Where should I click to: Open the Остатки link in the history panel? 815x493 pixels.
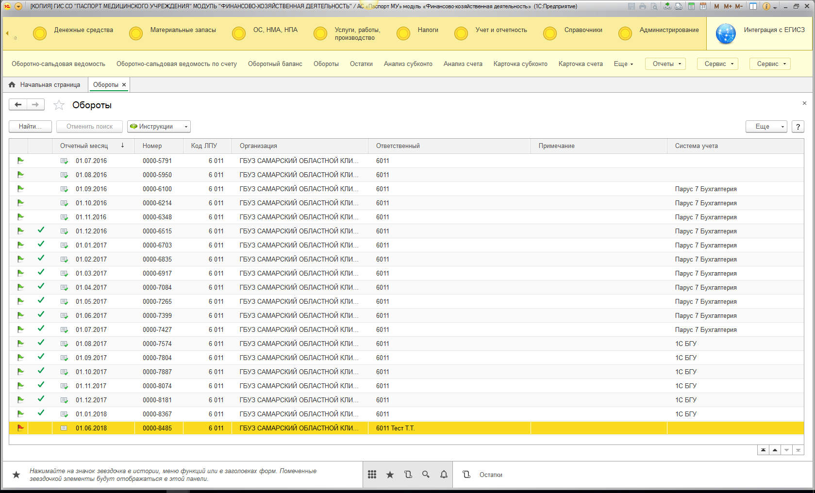pos(491,475)
